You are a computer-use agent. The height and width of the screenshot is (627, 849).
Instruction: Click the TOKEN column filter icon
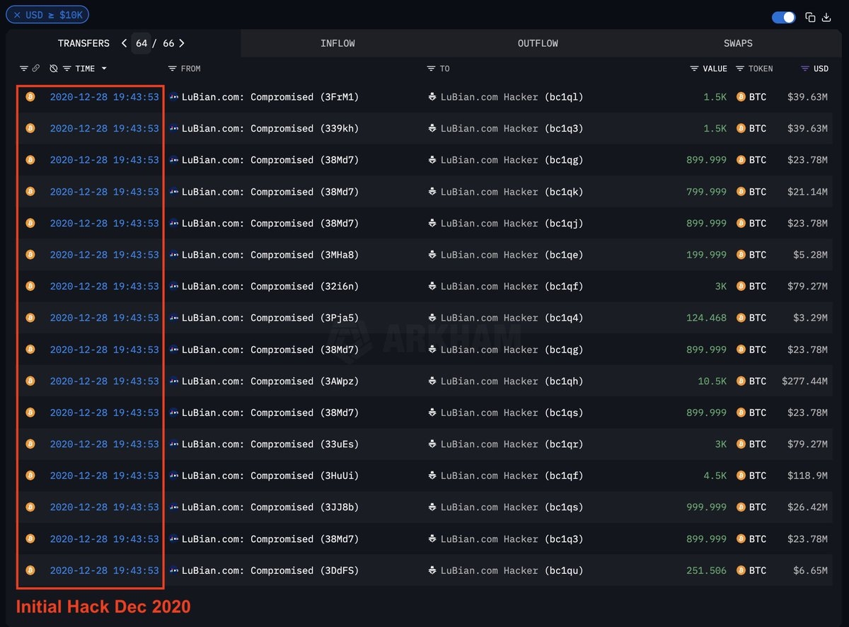(x=740, y=69)
